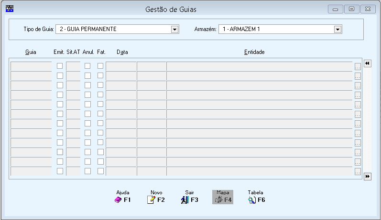Screen dimensions: 381x220
Task: Tick the Fat. checkbox in the third row
Action: tap(100, 85)
